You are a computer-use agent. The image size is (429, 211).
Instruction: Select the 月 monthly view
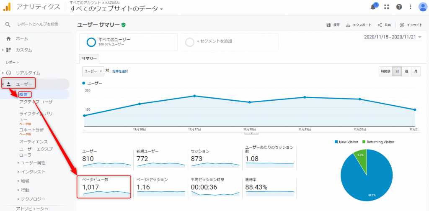click(416, 71)
